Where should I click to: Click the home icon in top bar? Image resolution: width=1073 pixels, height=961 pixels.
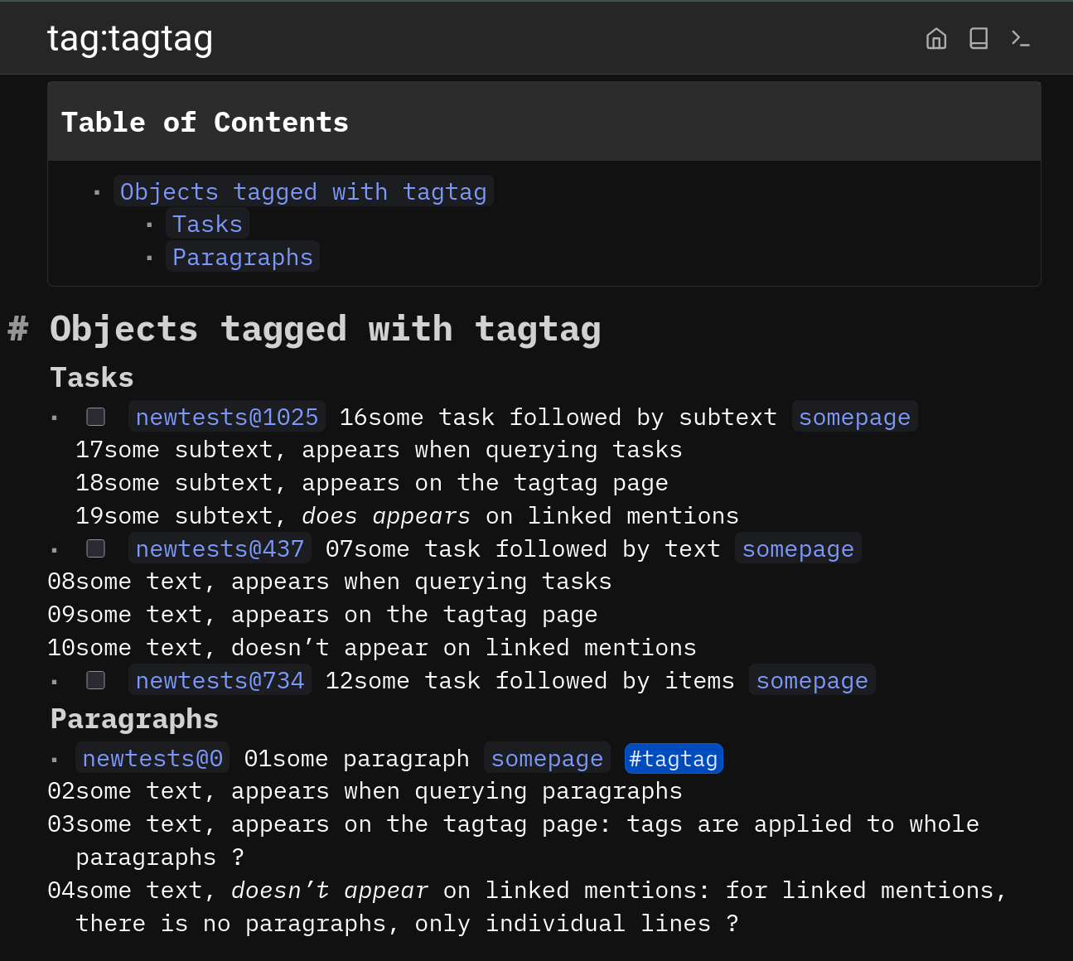tap(935, 39)
